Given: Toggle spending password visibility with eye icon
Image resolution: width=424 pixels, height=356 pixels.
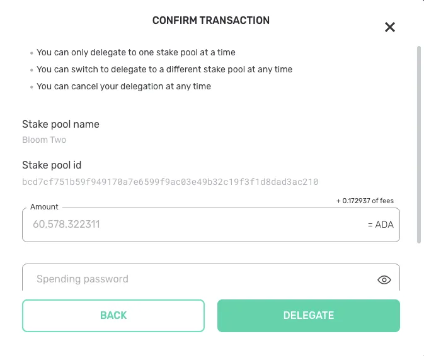Looking at the screenshot, I should click(x=384, y=280).
